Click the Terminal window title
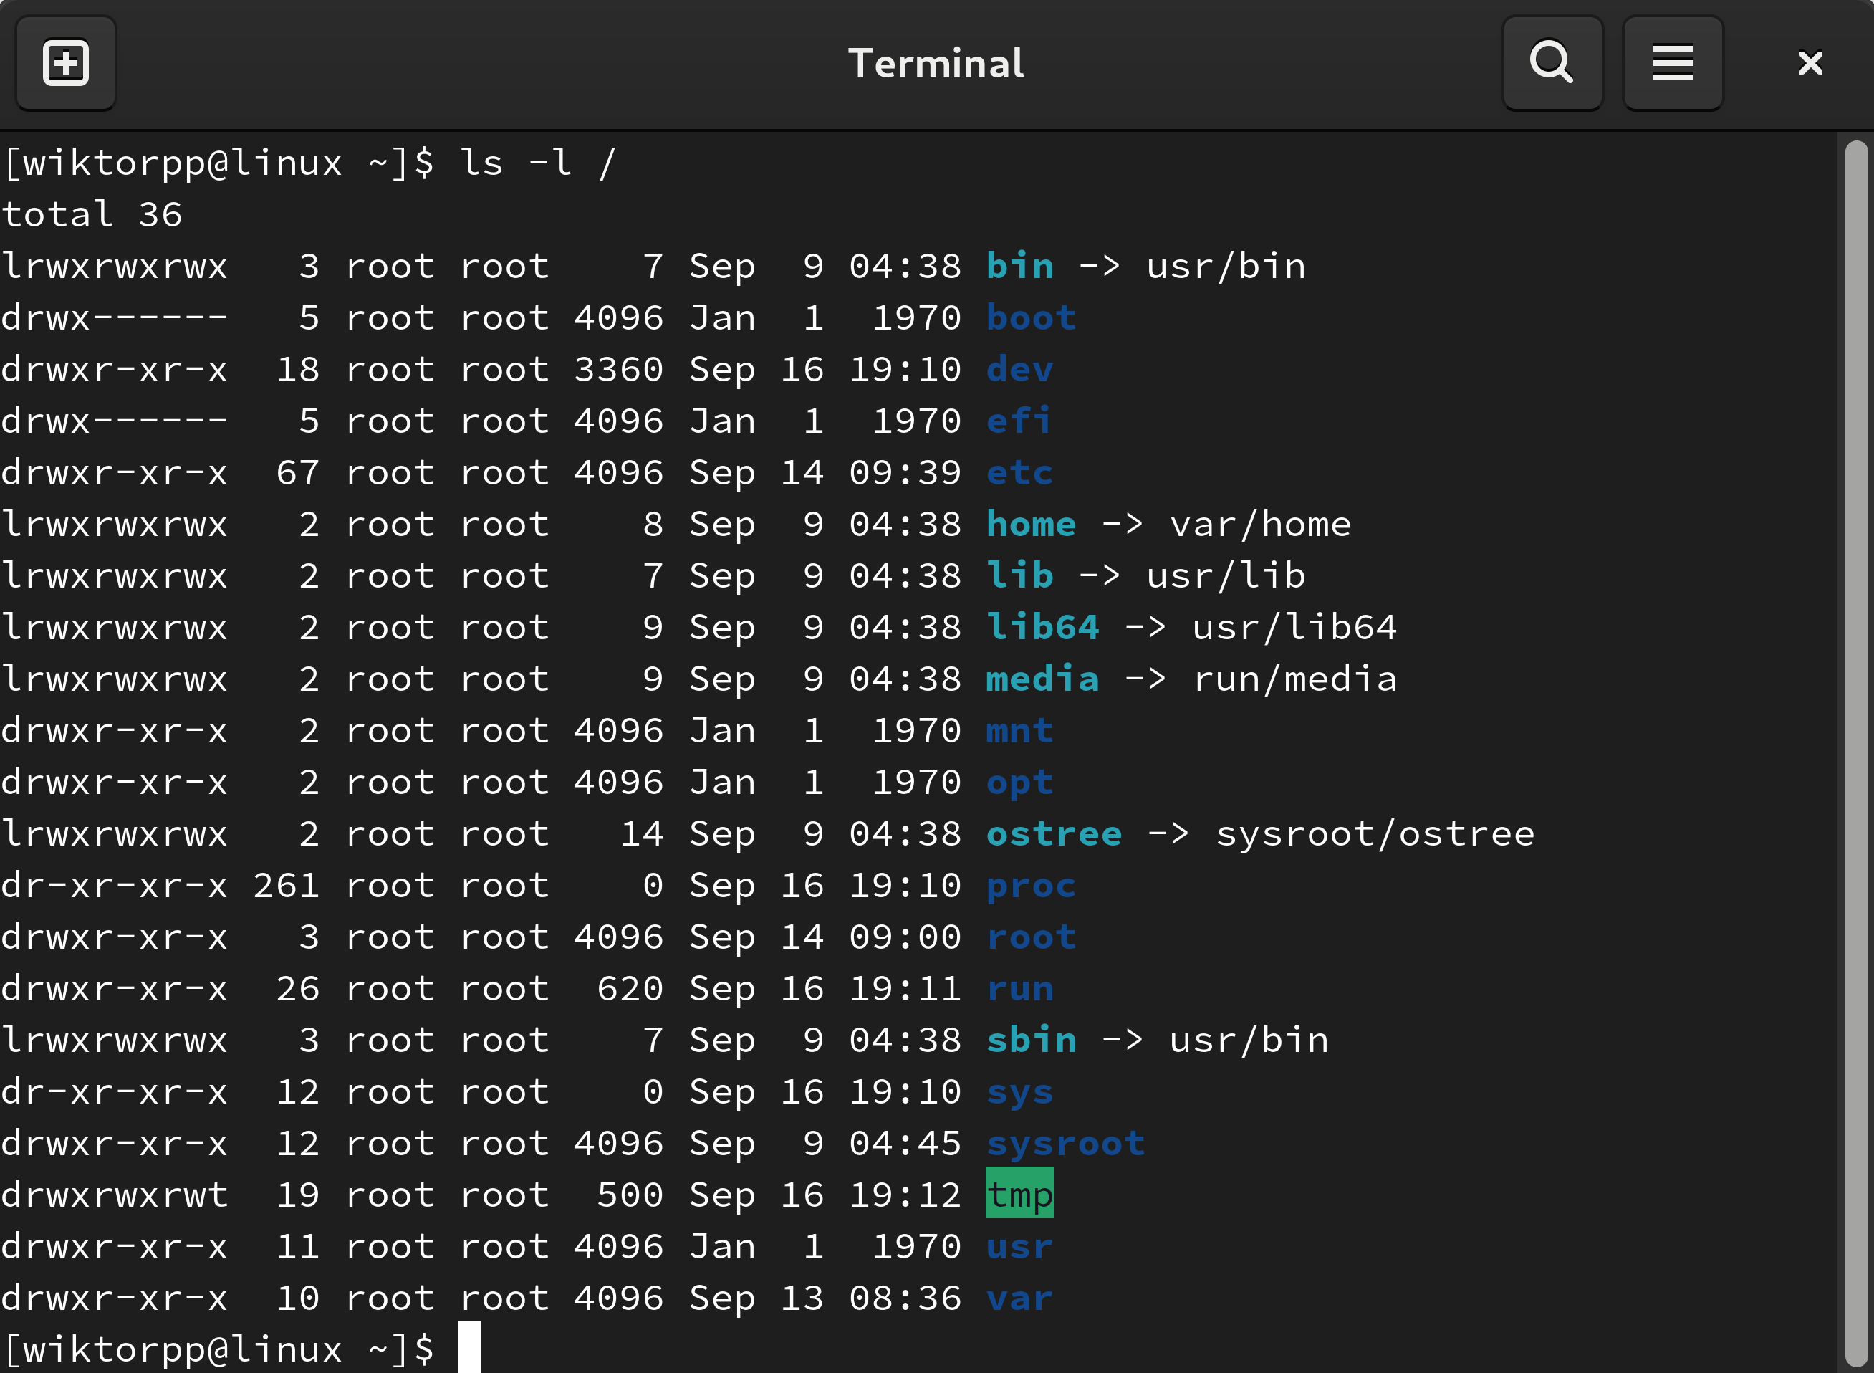Viewport: 1874px width, 1373px height. (x=936, y=63)
